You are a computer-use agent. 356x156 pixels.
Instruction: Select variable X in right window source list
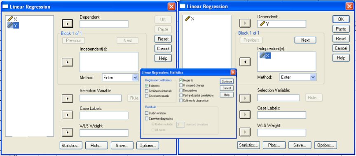point(190,19)
